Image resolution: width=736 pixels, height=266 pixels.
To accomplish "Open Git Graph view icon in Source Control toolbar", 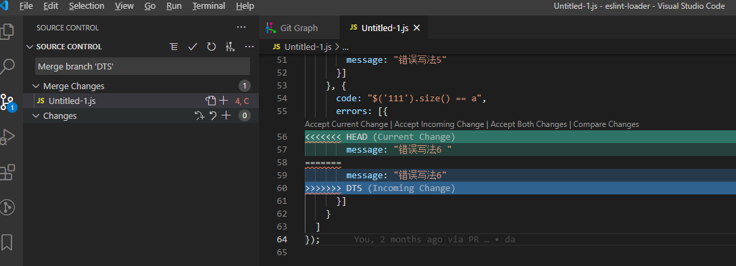I will point(230,47).
